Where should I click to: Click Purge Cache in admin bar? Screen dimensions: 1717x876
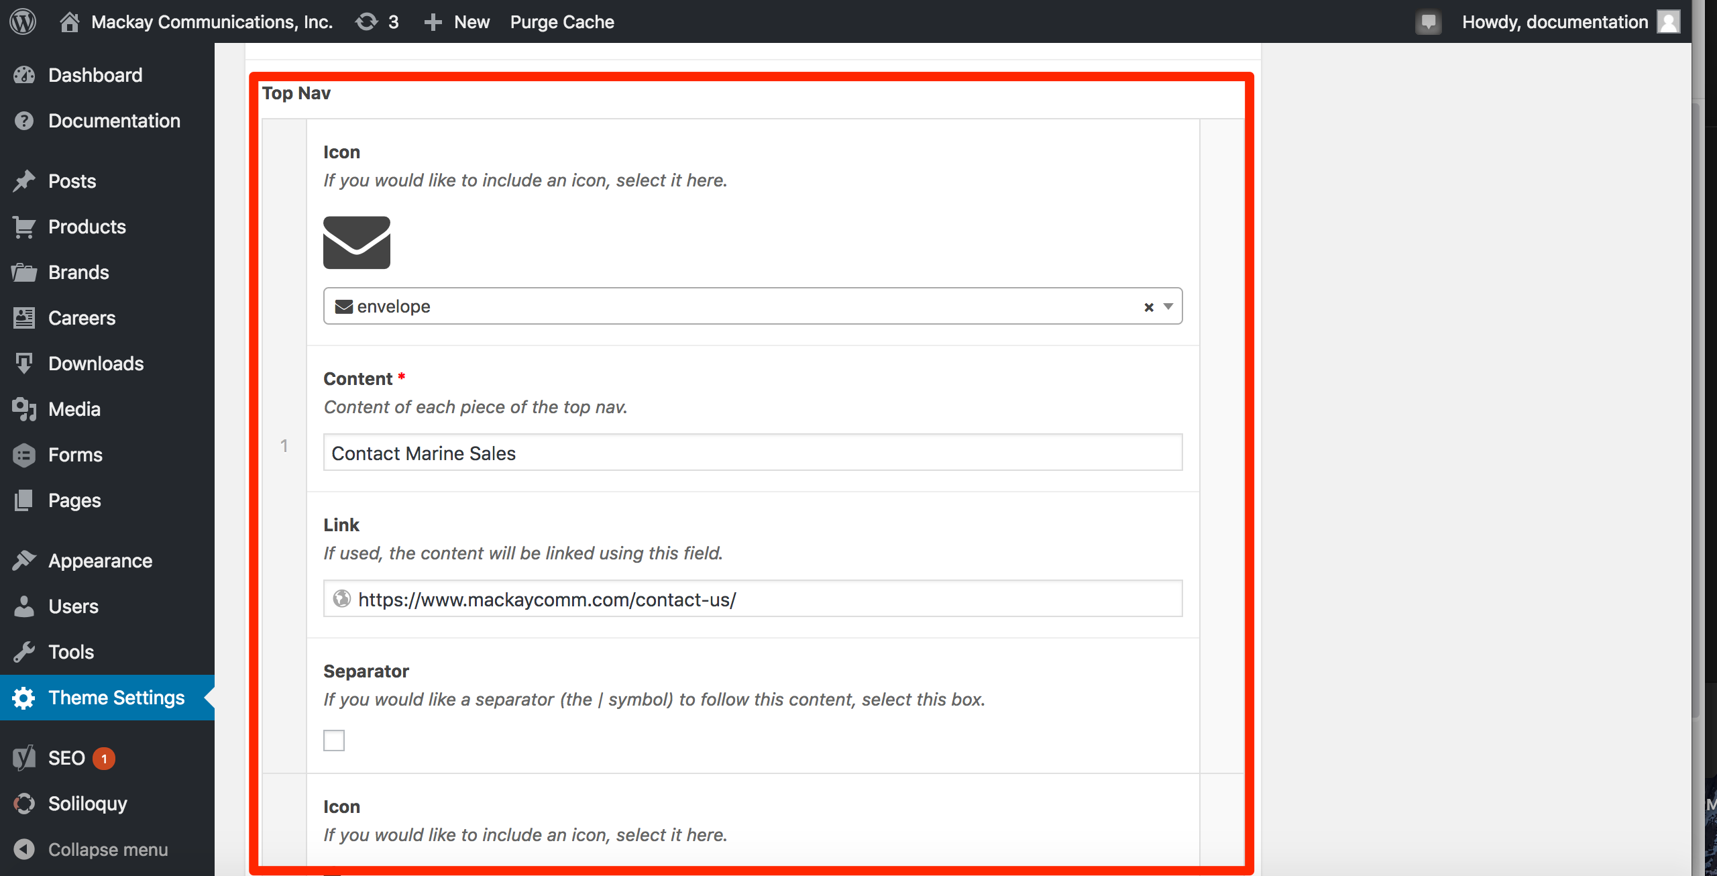click(x=562, y=22)
